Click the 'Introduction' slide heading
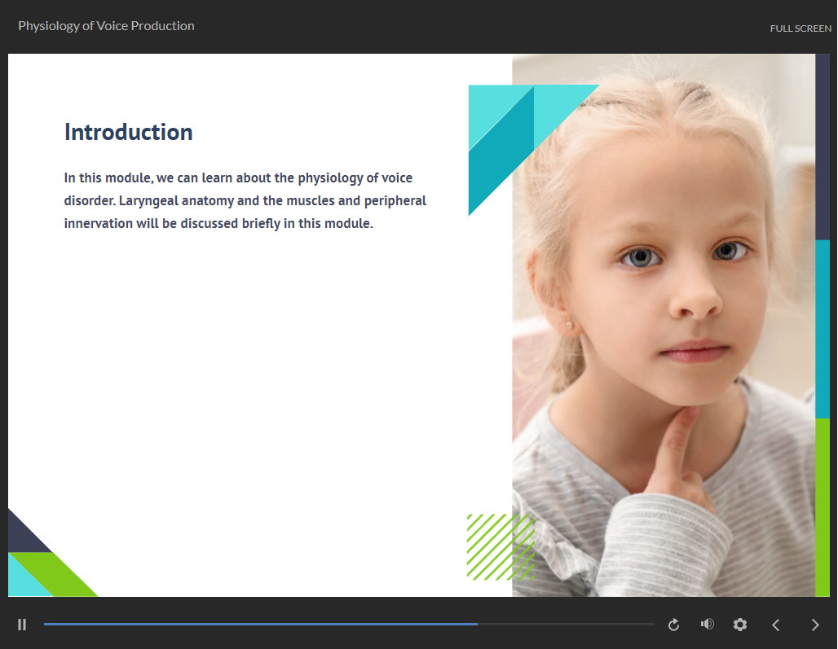Image resolution: width=838 pixels, height=649 pixels. 128,132
